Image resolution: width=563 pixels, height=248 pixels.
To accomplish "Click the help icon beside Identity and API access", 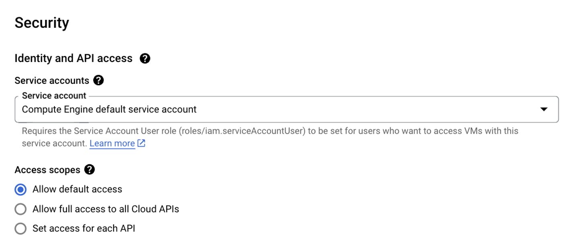I will (x=145, y=58).
